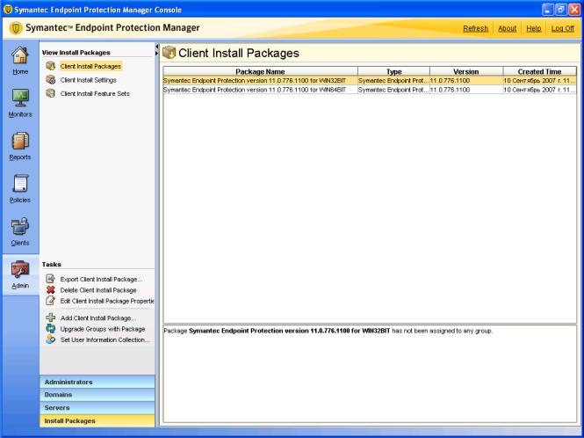584x438 pixels.
Task: Select the WIN64BIT package row
Action: pyautogui.click(x=370, y=90)
